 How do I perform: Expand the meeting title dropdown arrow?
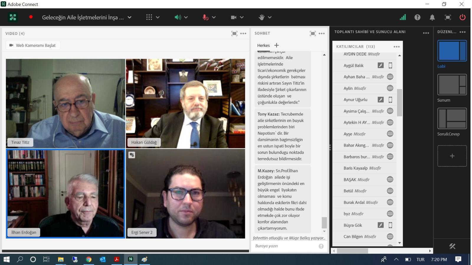tap(130, 17)
